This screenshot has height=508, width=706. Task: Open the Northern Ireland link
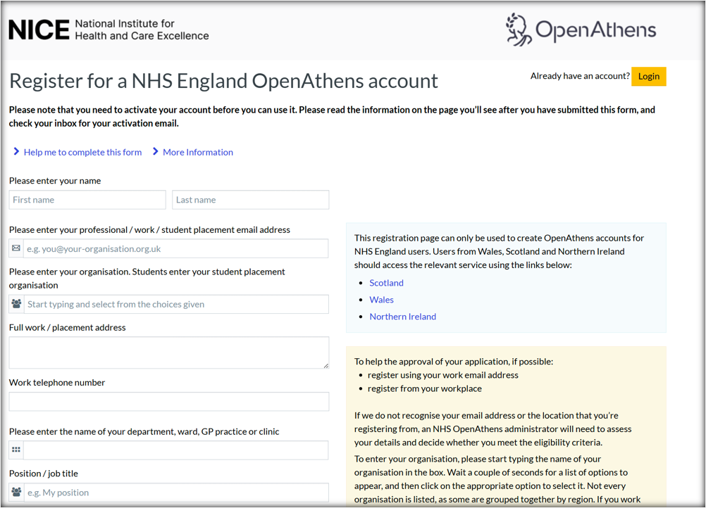(402, 317)
